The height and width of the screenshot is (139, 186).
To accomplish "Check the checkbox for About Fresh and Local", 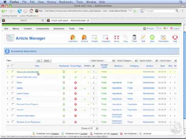I will [x=13, y=77].
